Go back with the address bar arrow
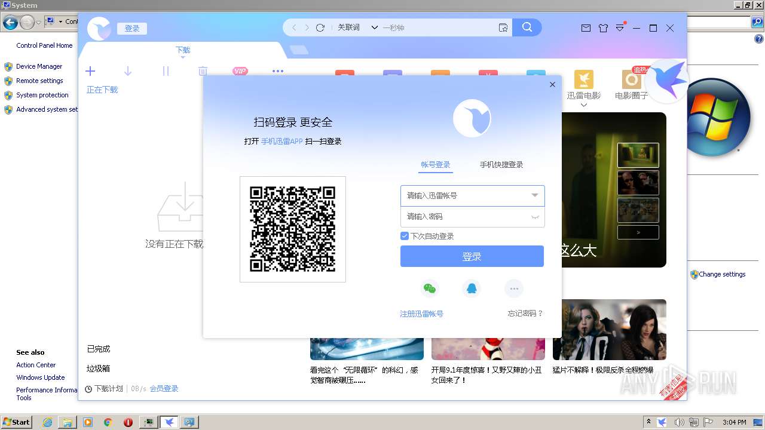The width and height of the screenshot is (765, 430). point(294,27)
